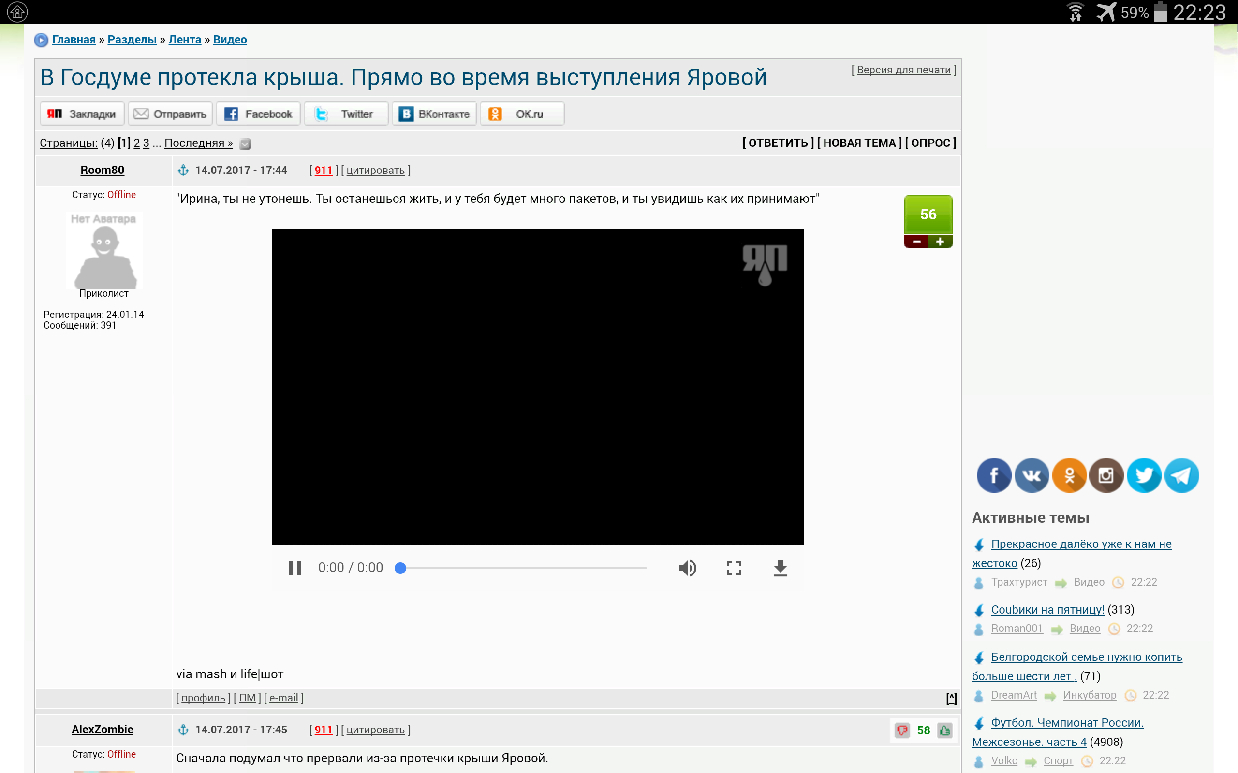Open Инкубатор section link

(x=1090, y=695)
